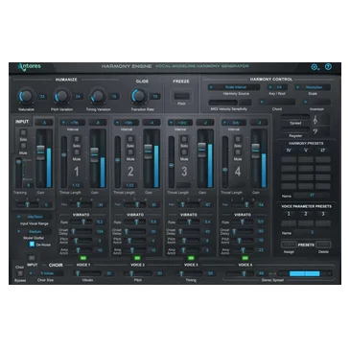Open the Key / Root dropdown
The height and width of the screenshot is (350, 350).
click(277, 87)
